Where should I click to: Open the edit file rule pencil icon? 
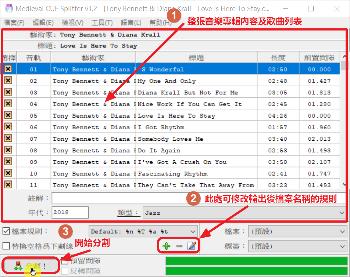coord(192,245)
